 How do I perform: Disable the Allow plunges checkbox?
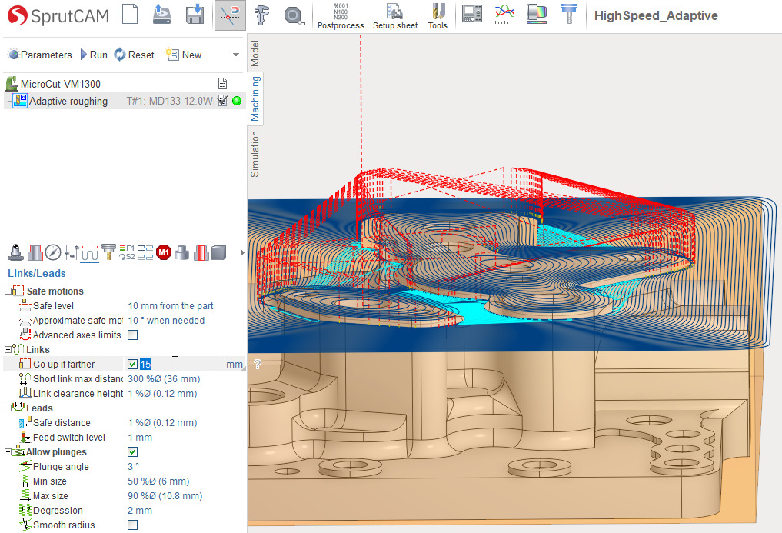[x=133, y=451]
